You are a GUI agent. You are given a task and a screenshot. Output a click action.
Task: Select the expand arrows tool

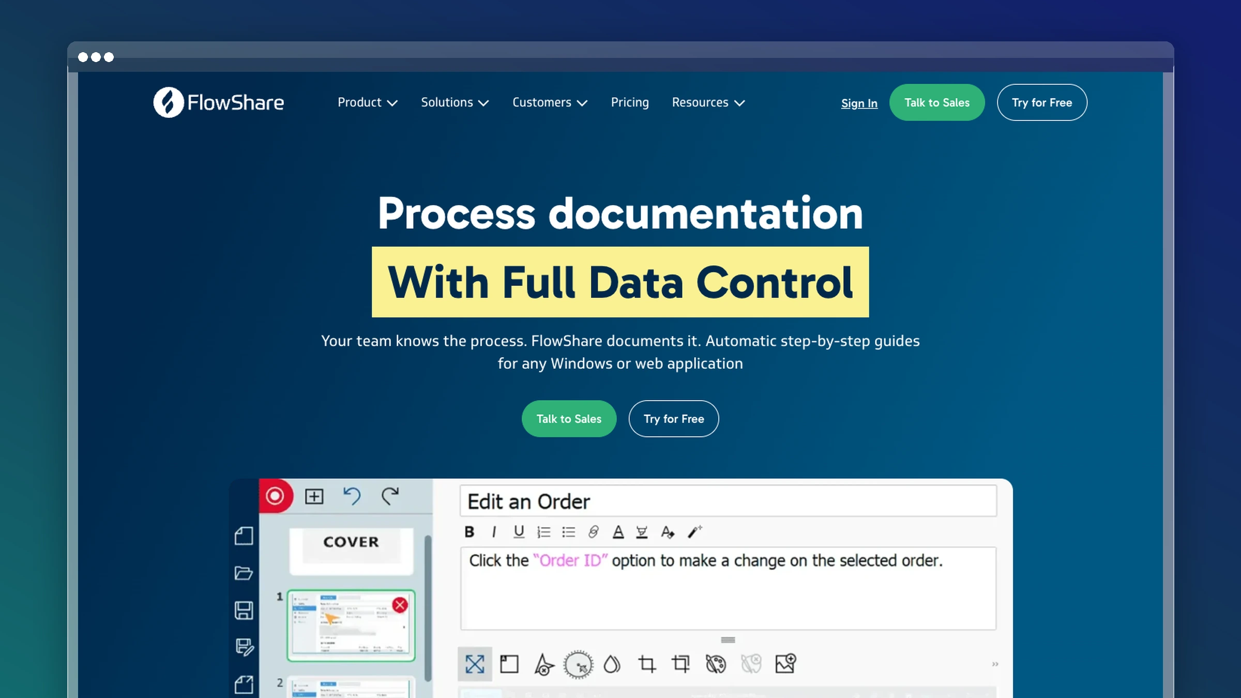pos(475,664)
